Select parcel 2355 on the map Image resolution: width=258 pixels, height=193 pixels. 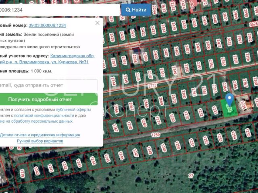pos(235,60)
